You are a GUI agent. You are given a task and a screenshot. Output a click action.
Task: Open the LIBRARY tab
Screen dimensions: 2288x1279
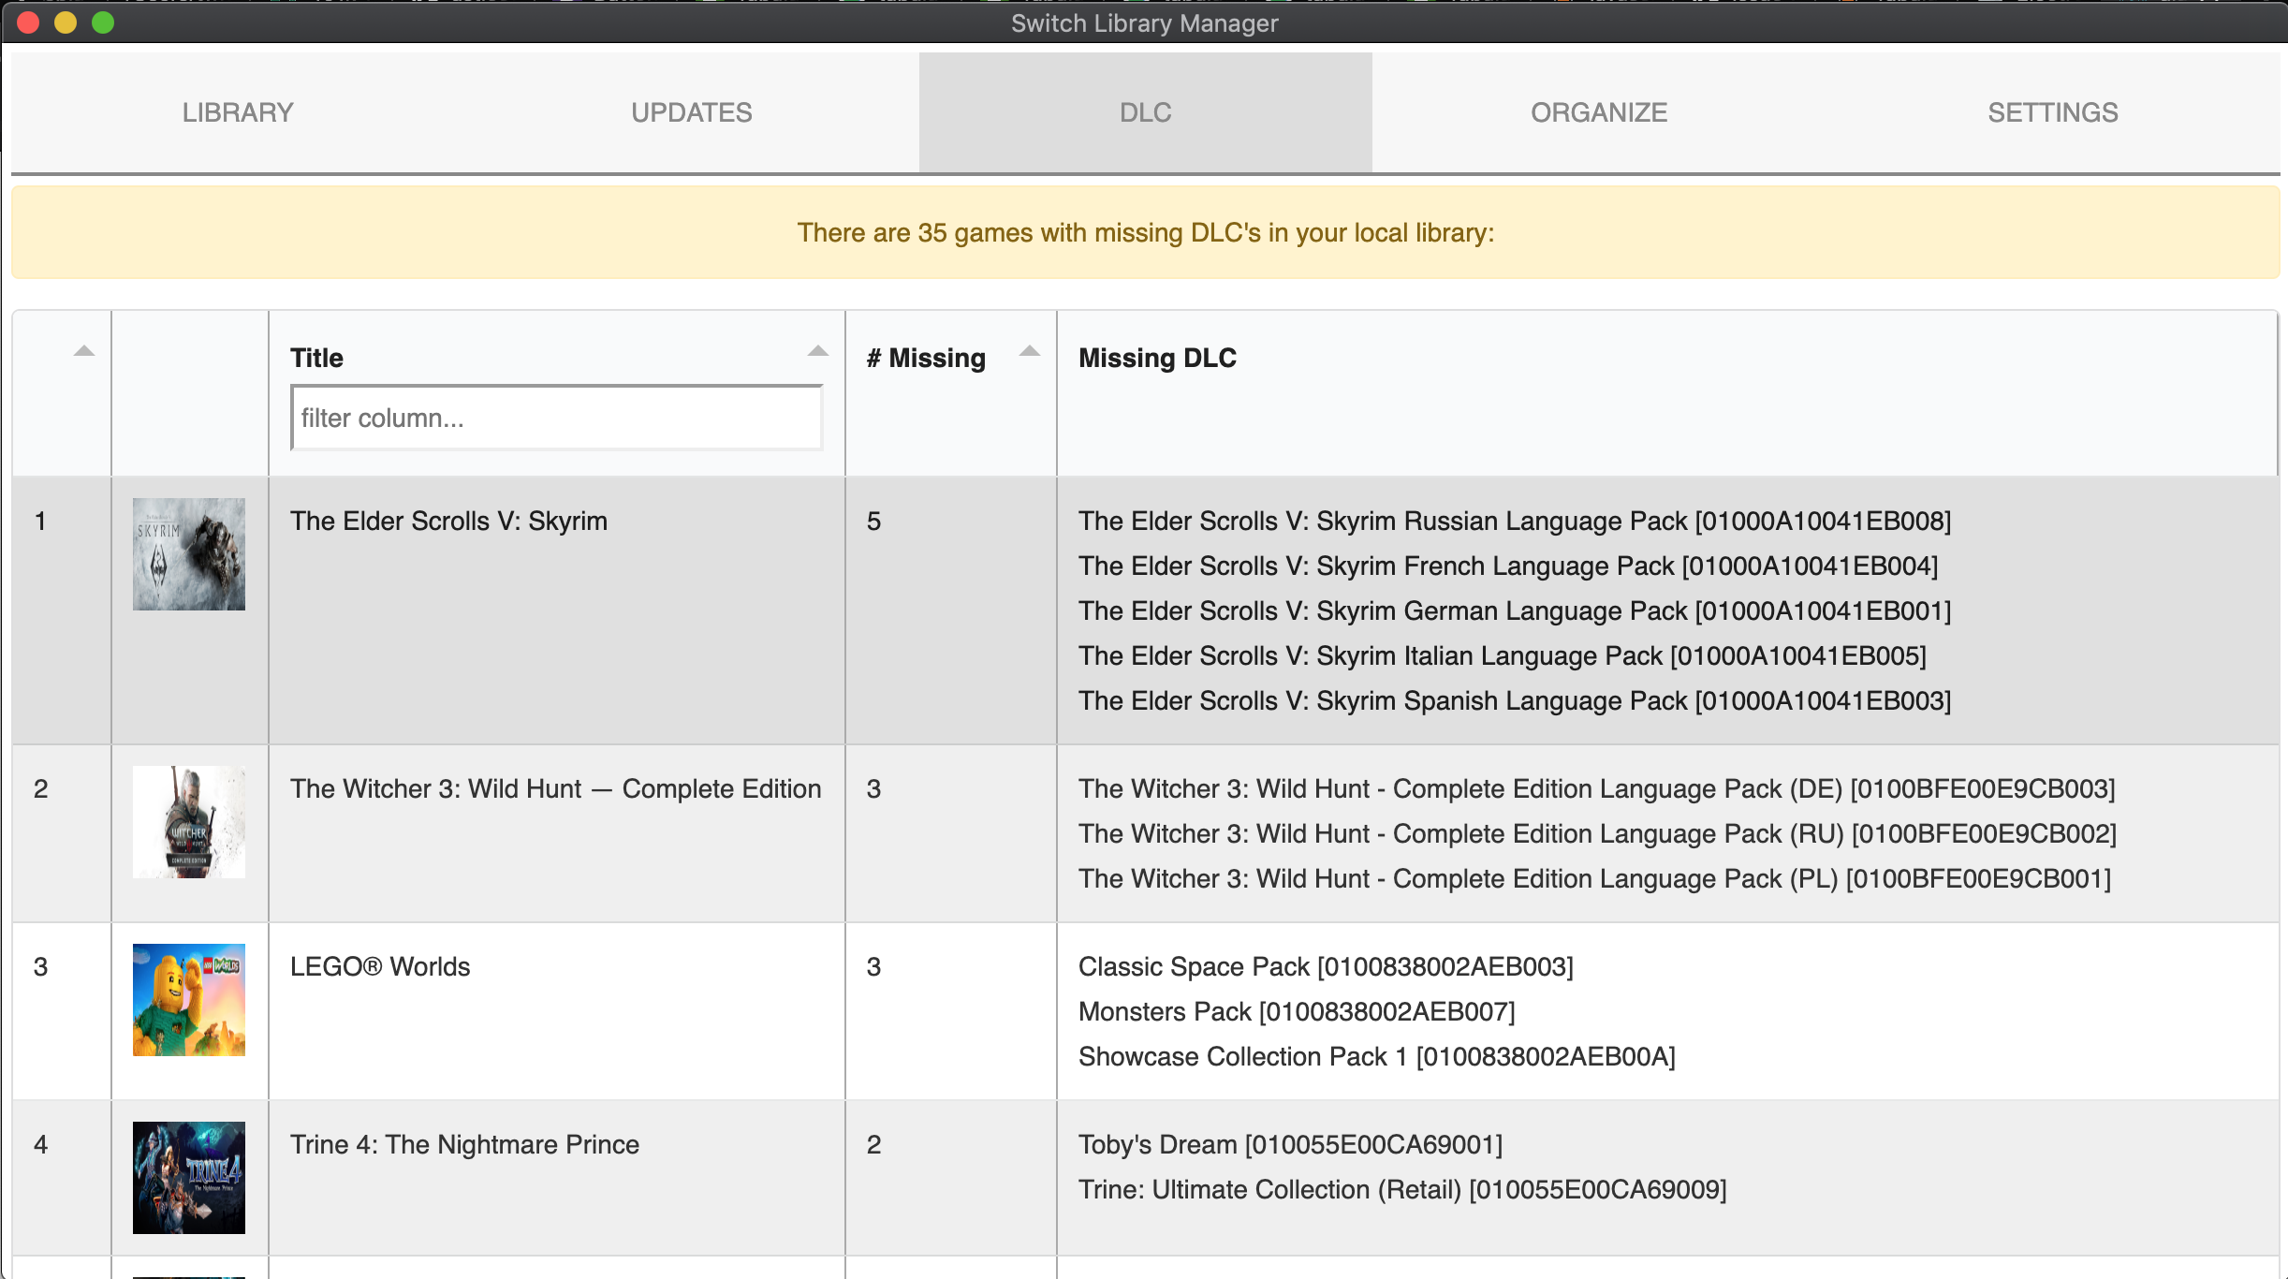pos(238,112)
